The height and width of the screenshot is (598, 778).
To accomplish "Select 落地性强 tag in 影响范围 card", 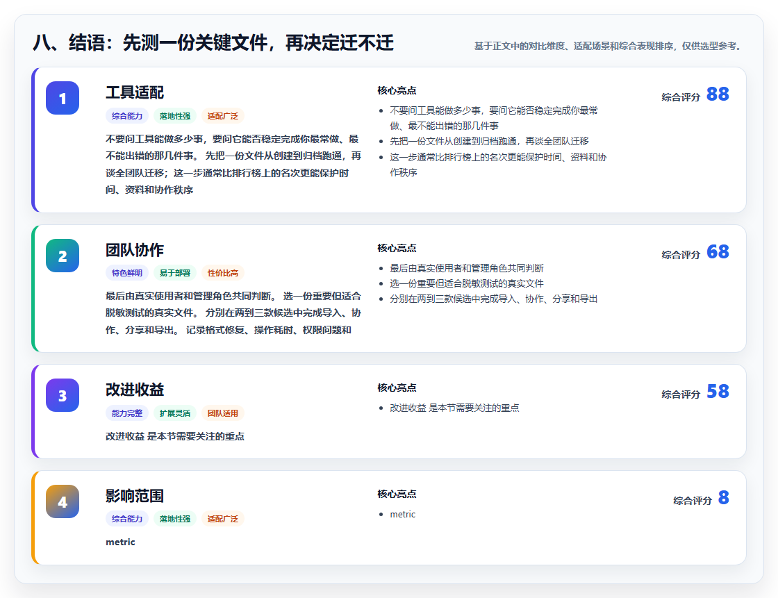I will coord(175,519).
